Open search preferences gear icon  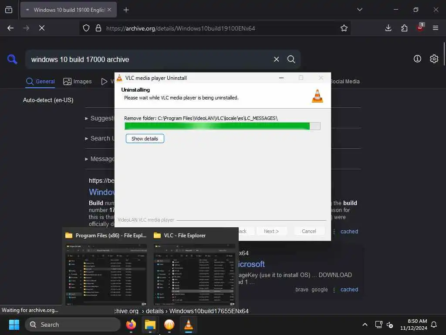click(x=434, y=59)
